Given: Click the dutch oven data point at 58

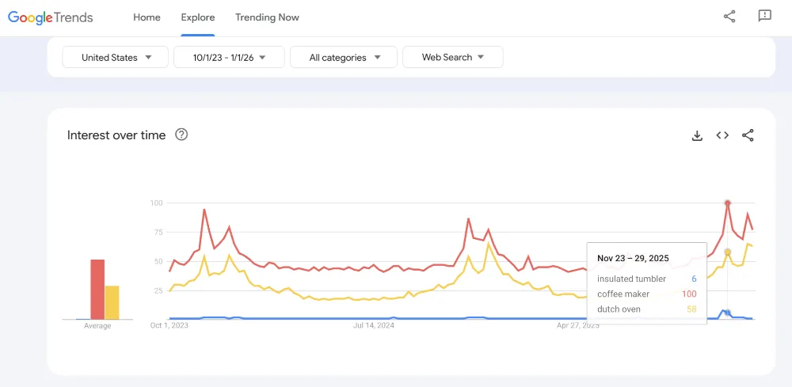Looking at the screenshot, I should (x=727, y=252).
